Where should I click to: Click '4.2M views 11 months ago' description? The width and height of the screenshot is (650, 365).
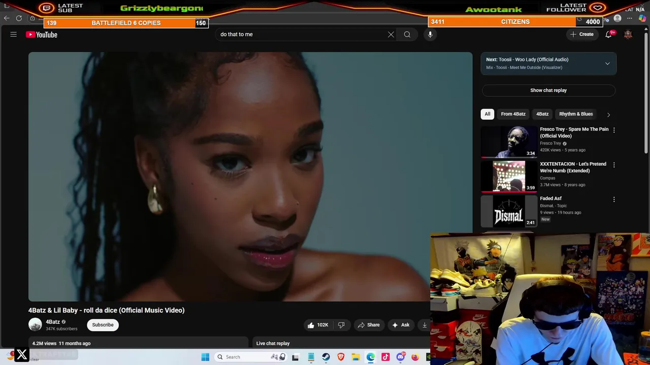tap(61, 343)
